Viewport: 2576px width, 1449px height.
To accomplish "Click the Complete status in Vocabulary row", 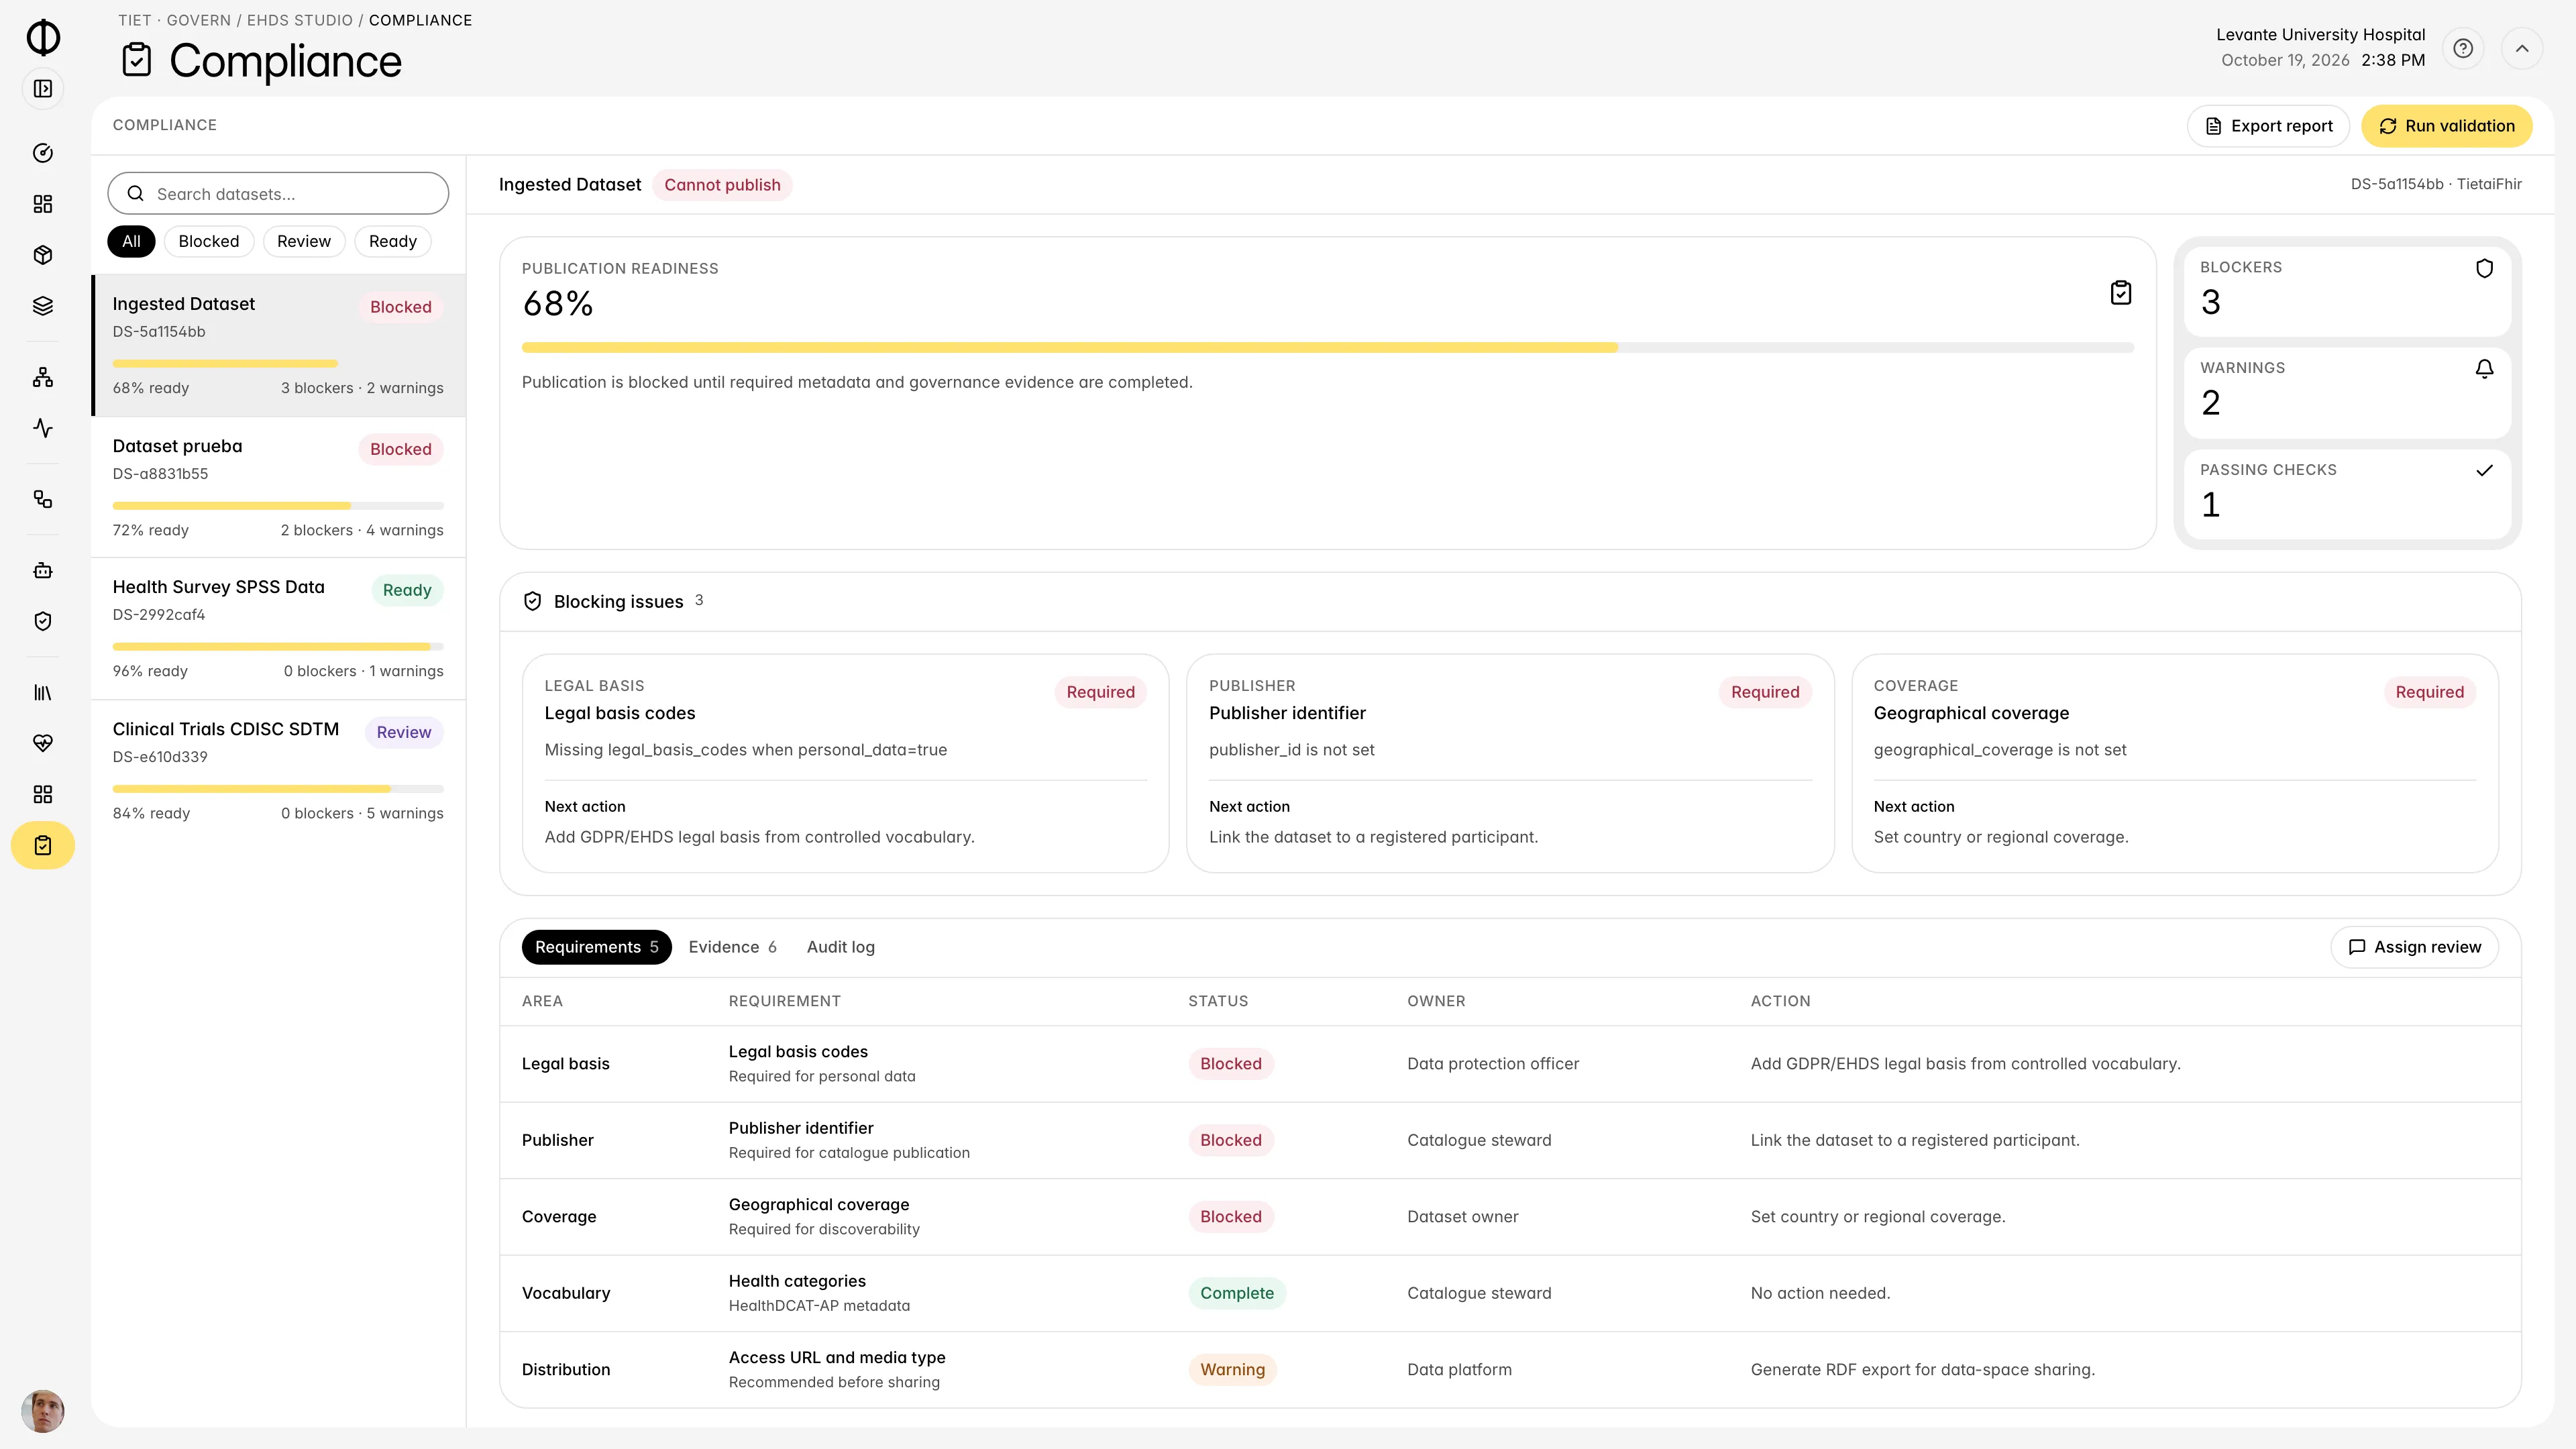I will (1237, 1293).
